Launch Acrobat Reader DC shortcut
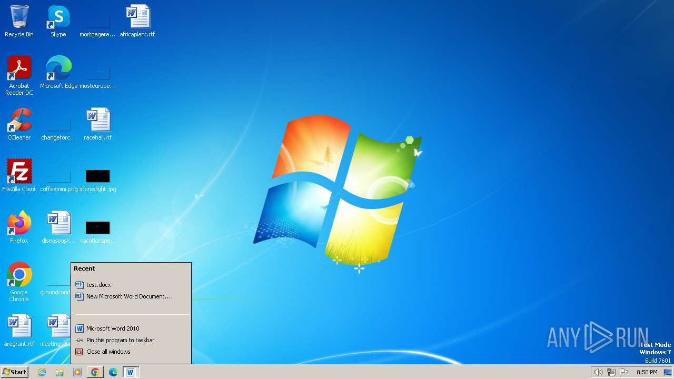Screen dimensions: 674x379 click(x=19, y=76)
